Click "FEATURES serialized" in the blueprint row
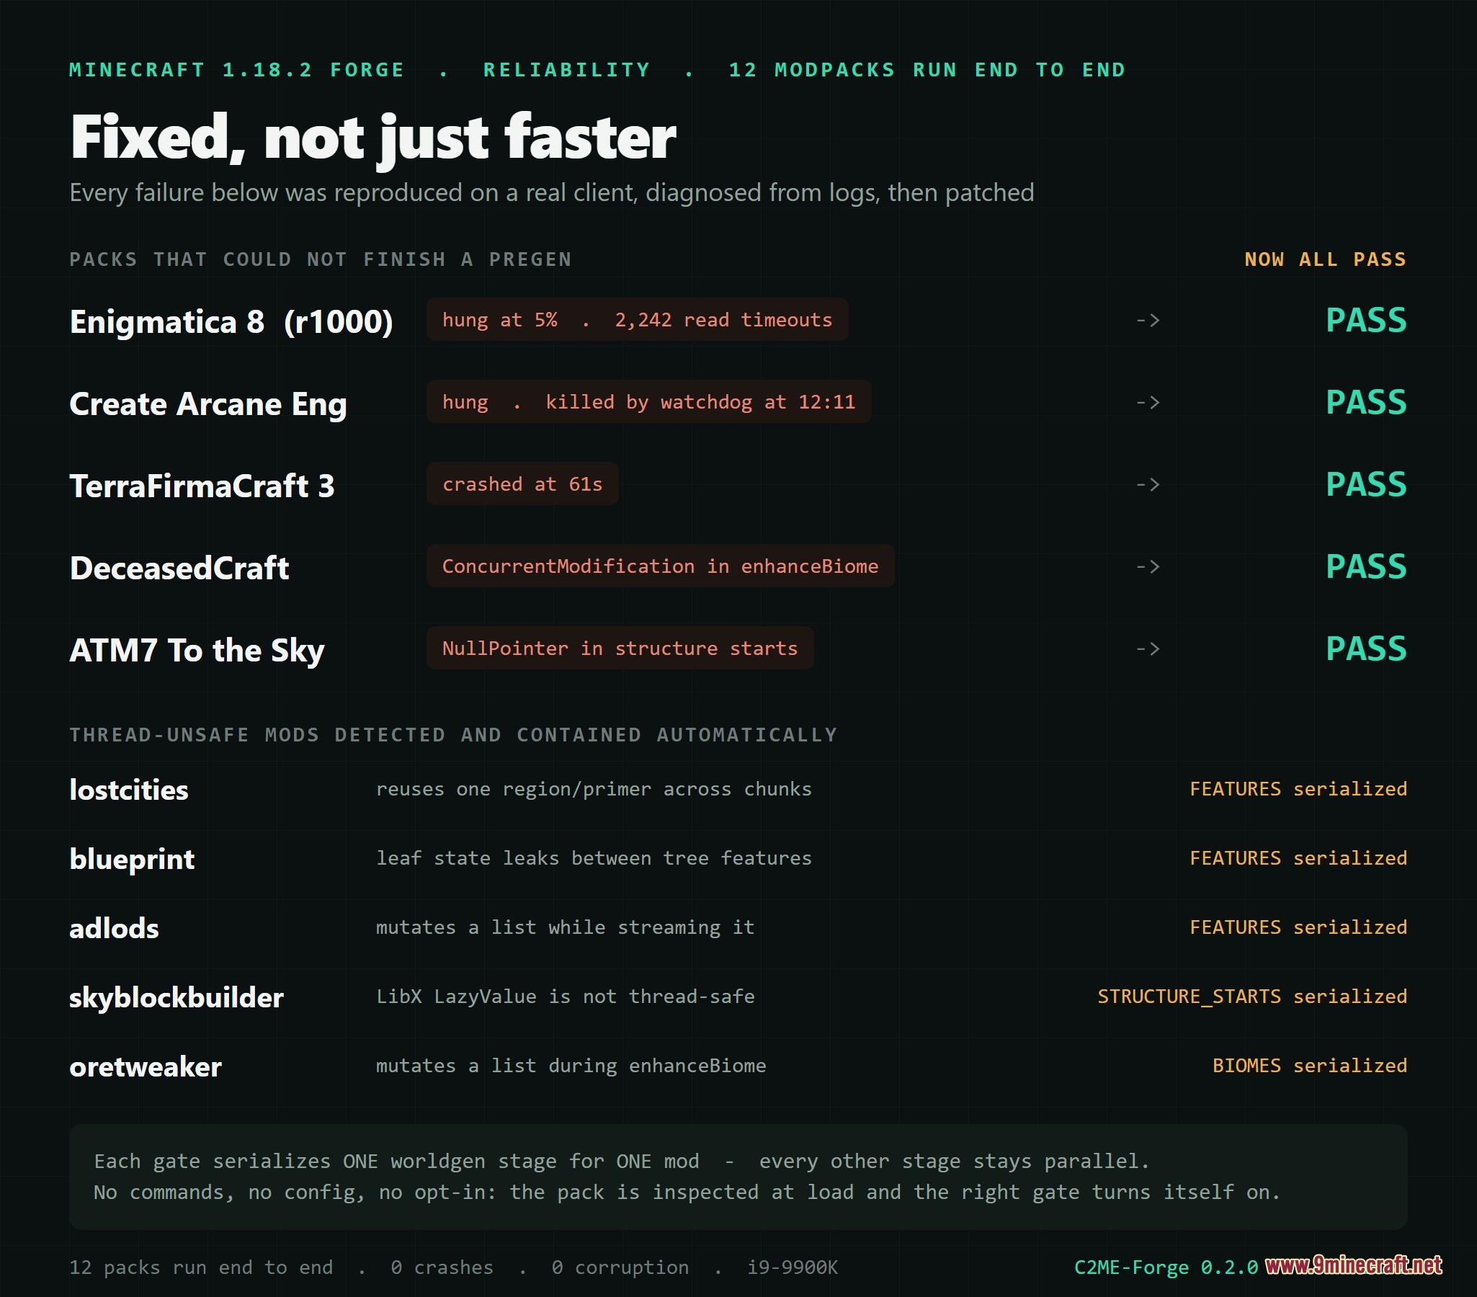The image size is (1477, 1297). pos(1298,858)
